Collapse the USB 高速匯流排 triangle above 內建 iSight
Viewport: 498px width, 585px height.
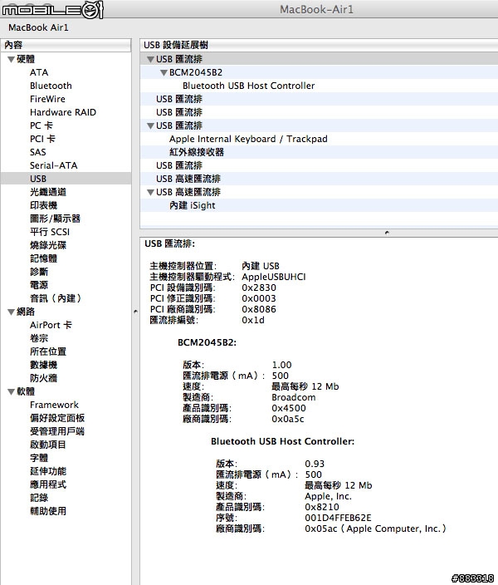[150, 192]
